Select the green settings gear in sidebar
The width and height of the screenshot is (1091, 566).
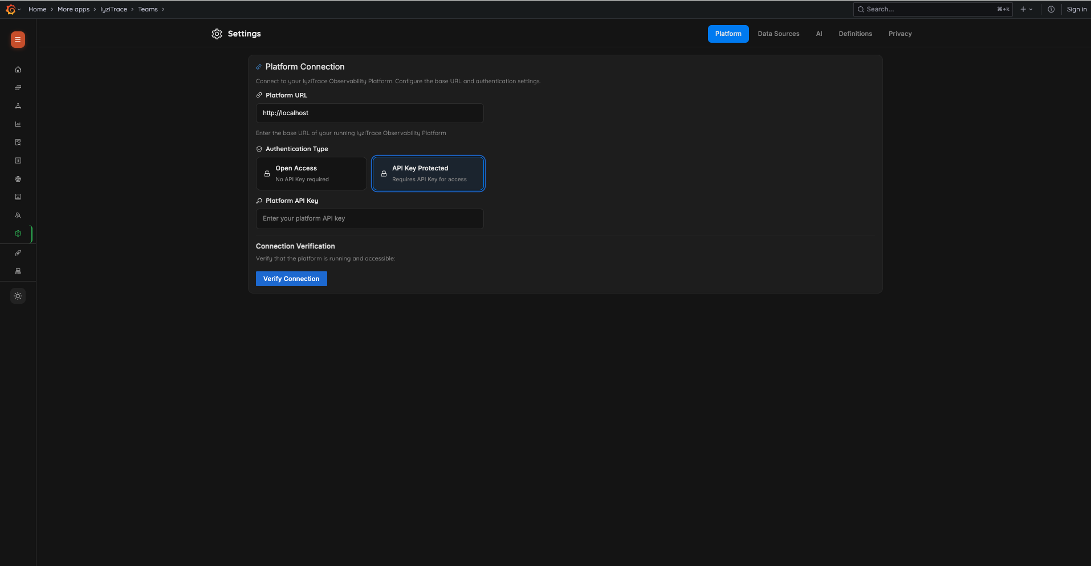(x=18, y=233)
